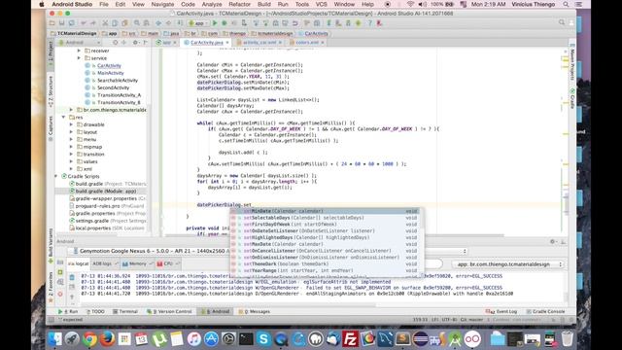Viewport: 622px width, 350px height.
Task: Open the Build menu
Action: [263, 4]
